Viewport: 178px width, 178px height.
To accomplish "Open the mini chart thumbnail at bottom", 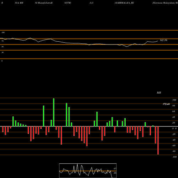I will pos(88,171).
